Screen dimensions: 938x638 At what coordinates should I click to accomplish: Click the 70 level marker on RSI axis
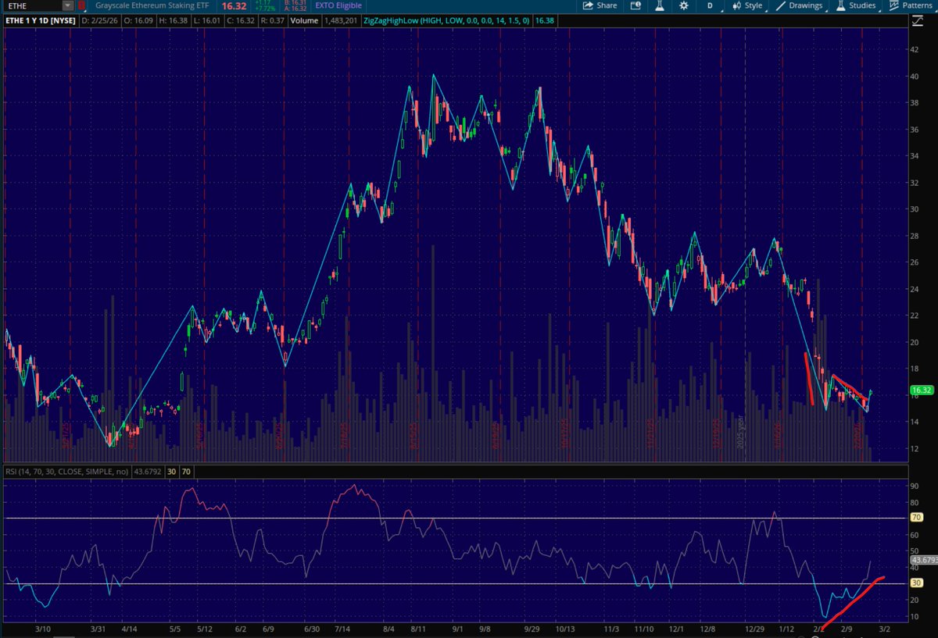918,517
